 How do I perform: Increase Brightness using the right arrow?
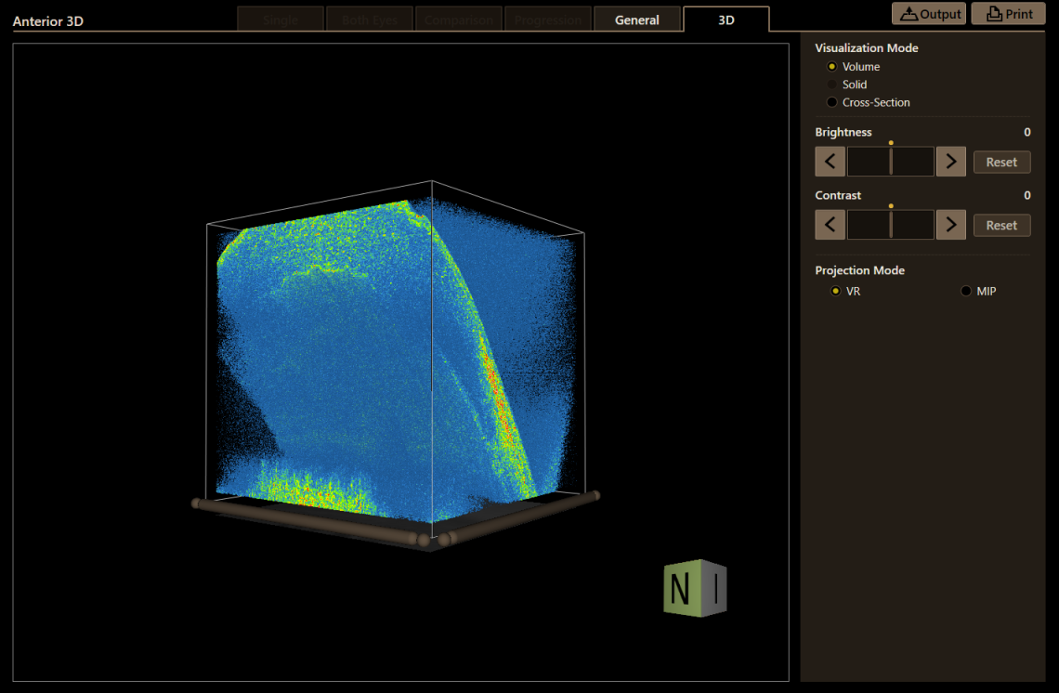950,161
